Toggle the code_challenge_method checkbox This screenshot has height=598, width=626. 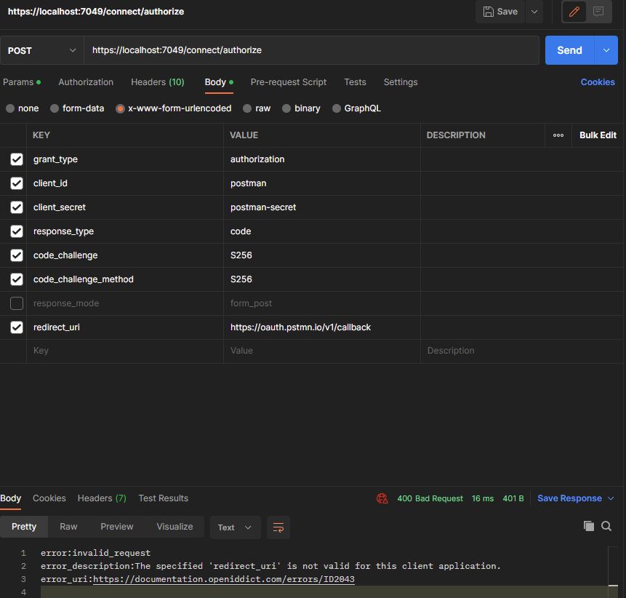click(17, 279)
